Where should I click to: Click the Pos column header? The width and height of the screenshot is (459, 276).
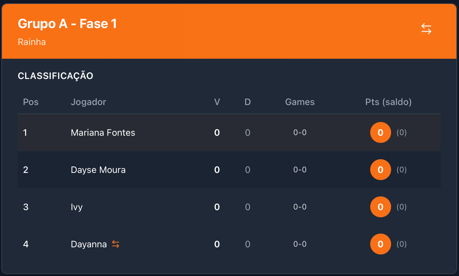(31, 102)
